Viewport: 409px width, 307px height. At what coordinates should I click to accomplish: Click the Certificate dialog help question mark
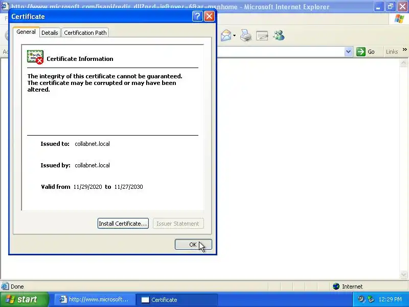pos(197,16)
